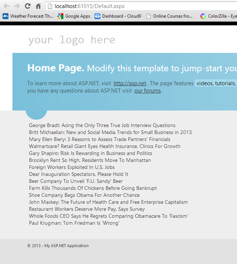Select 'Britt Michaelian: New and Social Media Trends' headline
The height and width of the screenshot is (264, 237).
tap(110, 132)
